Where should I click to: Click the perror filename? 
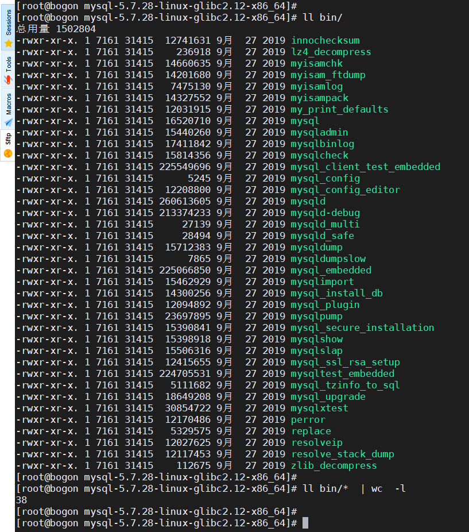[x=308, y=419]
